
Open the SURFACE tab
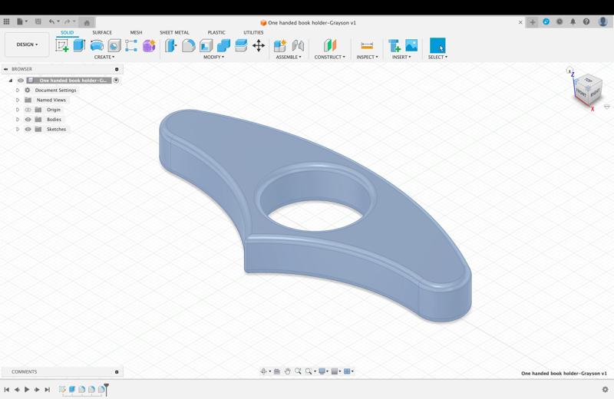[x=102, y=32]
